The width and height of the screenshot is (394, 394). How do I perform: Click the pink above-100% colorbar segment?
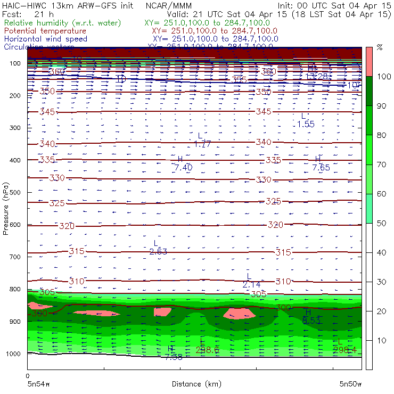click(369, 62)
